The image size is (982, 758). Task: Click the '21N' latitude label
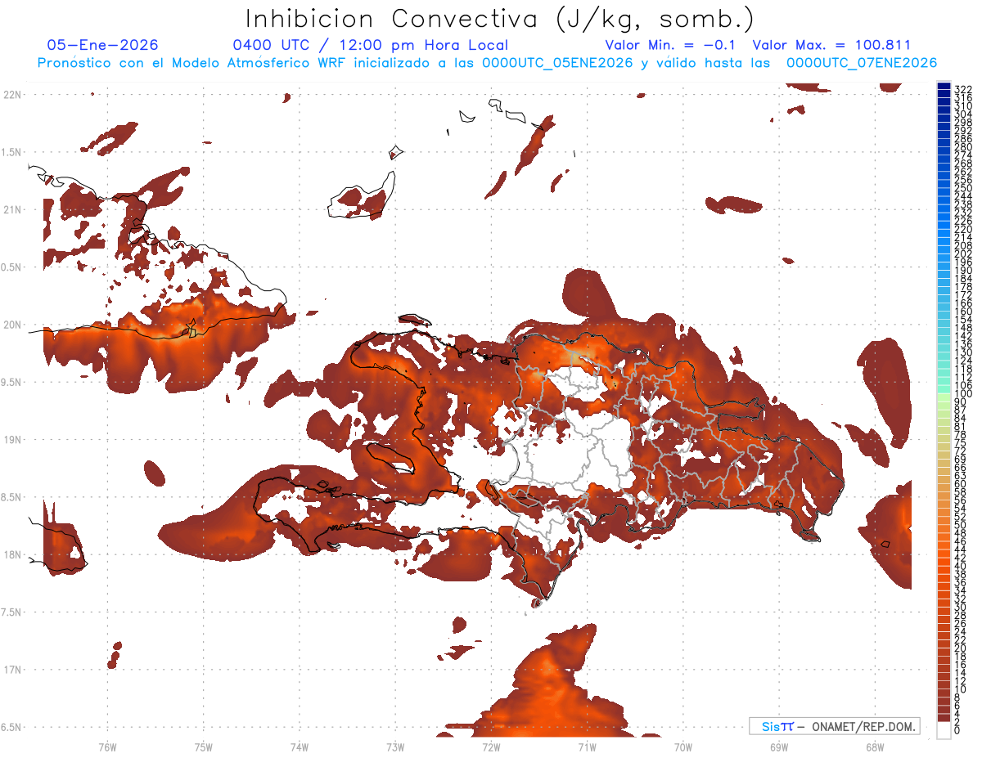tap(11, 209)
